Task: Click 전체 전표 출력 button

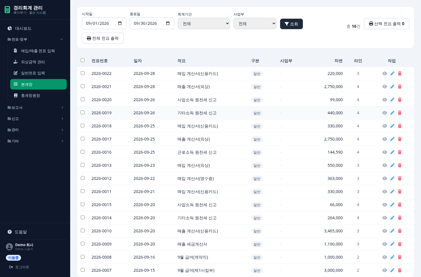Action: point(103,38)
